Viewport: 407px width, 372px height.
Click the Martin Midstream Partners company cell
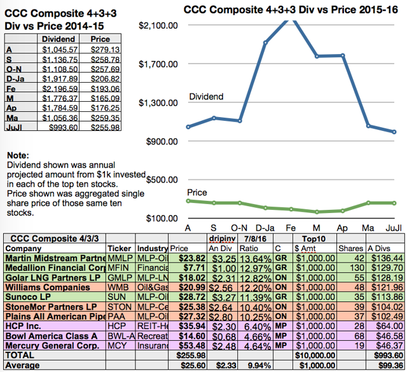(x=55, y=258)
